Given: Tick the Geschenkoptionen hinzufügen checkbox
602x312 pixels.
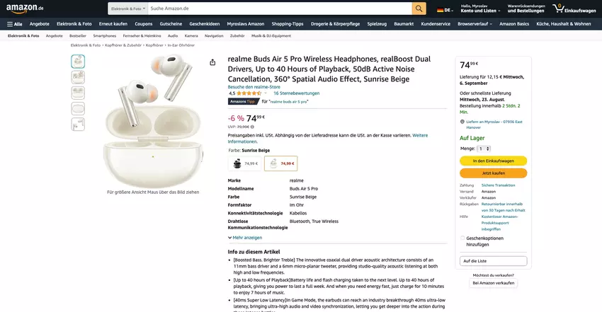Looking at the screenshot, I should (462, 238).
